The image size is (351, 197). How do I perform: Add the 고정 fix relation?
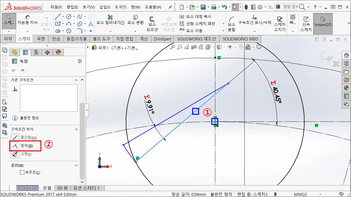[x=22, y=154]
